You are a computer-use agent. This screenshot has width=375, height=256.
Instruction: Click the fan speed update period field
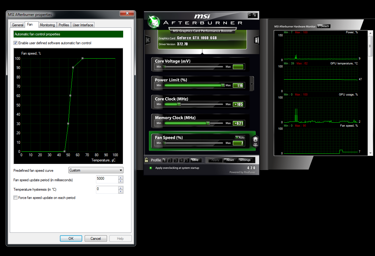click(107, 179)
